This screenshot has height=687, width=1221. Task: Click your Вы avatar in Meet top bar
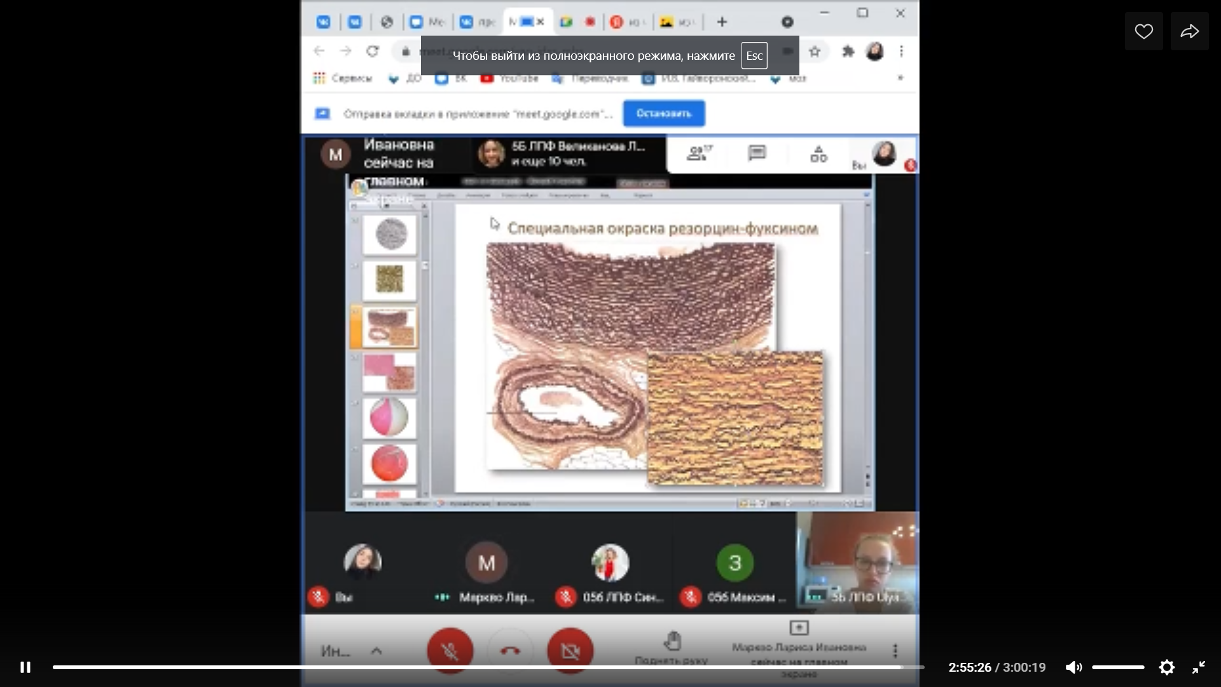pyautogui.click(x=884, y=153)
